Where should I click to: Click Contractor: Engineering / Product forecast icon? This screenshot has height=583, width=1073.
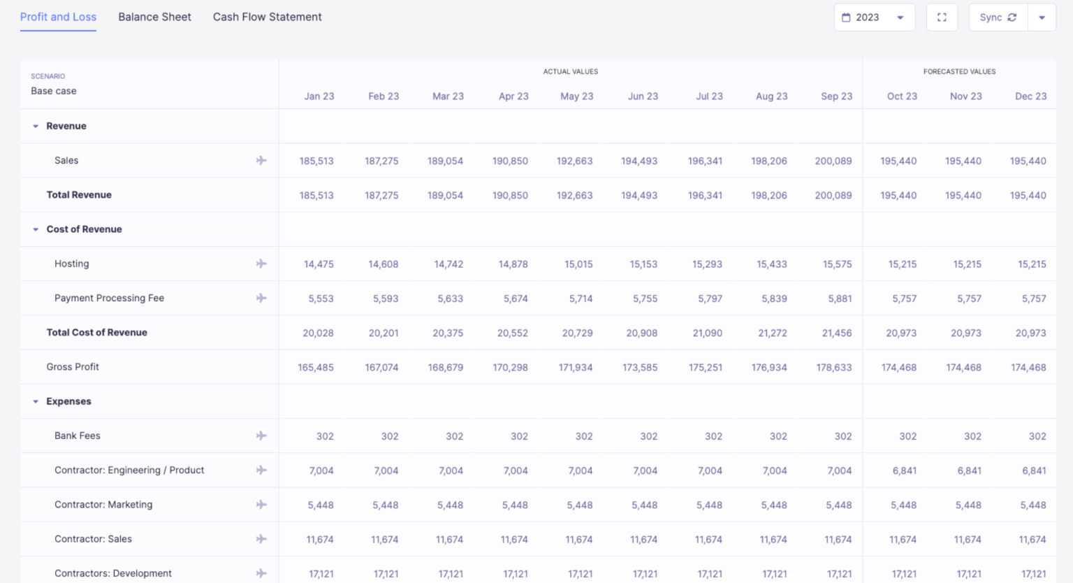pos(261,470)
